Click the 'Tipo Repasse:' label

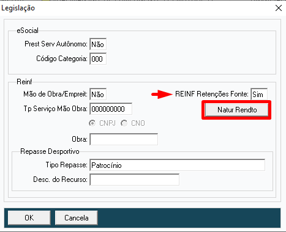(x=66, y=165)
